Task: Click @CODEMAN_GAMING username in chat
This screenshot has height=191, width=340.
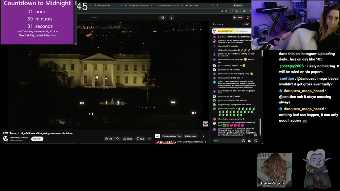Action: click(x=226, y=108)
